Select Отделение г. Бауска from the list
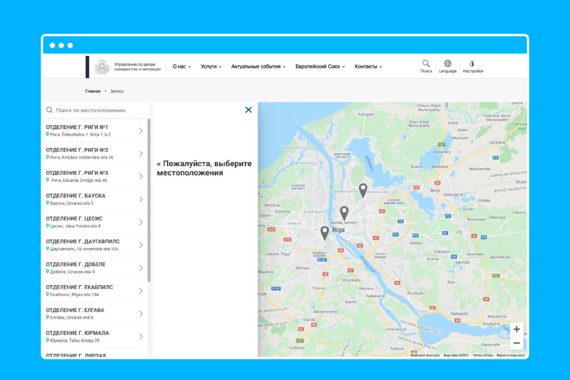Screen dimensions: 570x380 (95, 199)
